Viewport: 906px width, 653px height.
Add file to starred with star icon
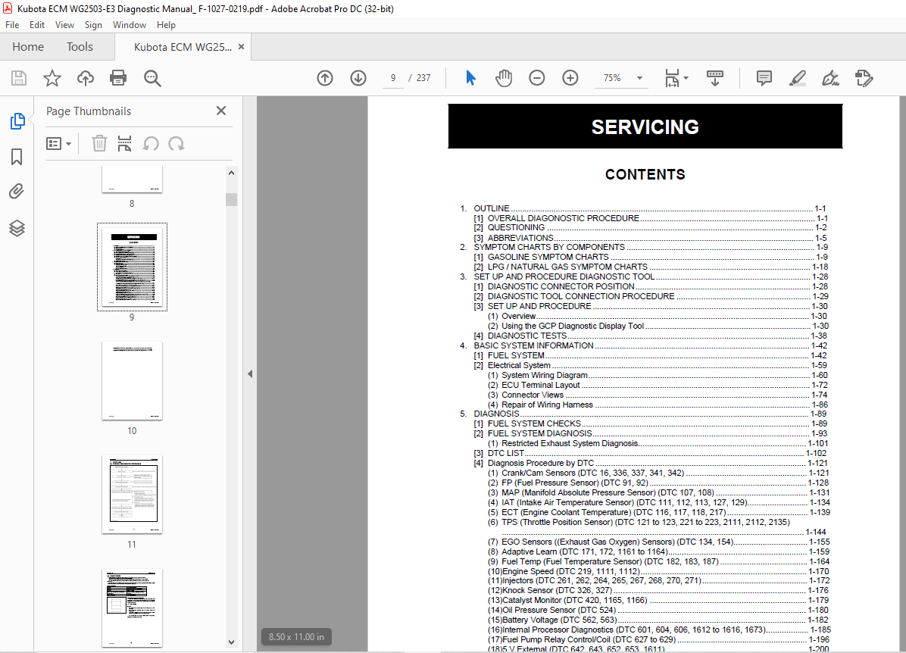52,78
